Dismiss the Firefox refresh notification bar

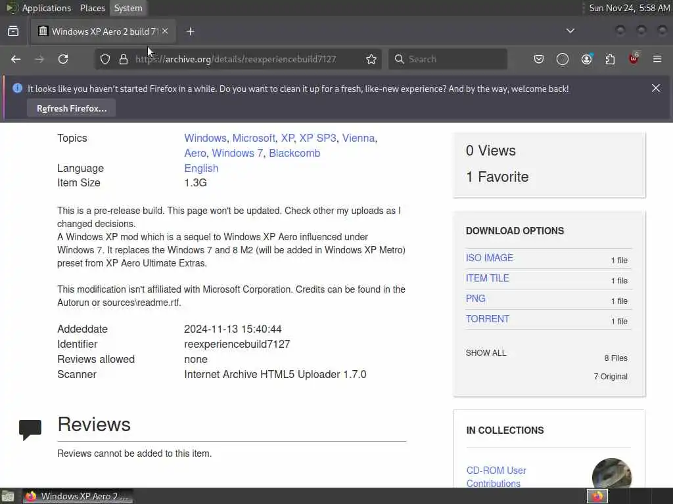tap(656, 88)
